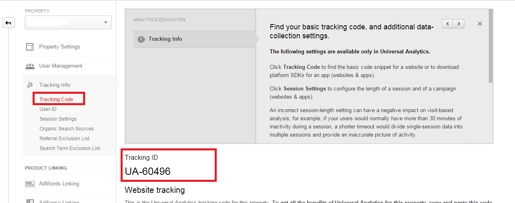Go to previous education tip arrow
515x203 pixels.
click(447, 24)
